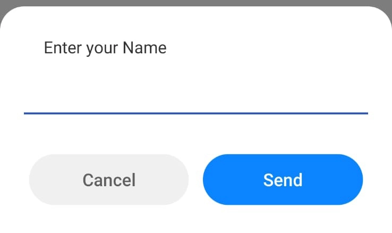Choose Send in the name dialog
The height and width of the screenshot is (233, 392).
(x=283, y=180)
